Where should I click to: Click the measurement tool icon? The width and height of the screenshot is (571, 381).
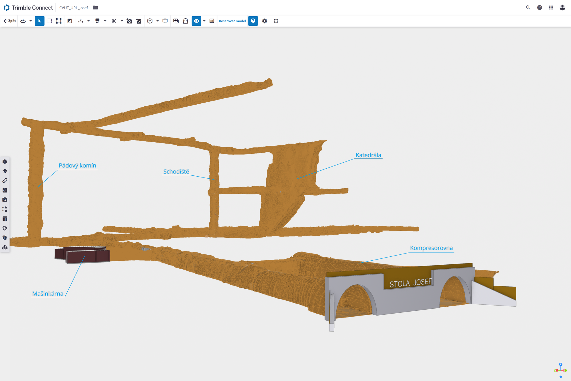(x=81, y=21)
